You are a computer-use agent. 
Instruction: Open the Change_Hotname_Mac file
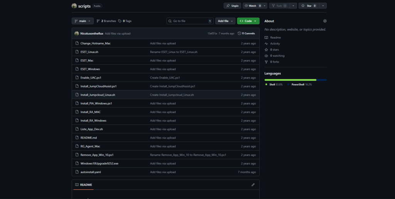pyautogui.click(x=96, y=43)
